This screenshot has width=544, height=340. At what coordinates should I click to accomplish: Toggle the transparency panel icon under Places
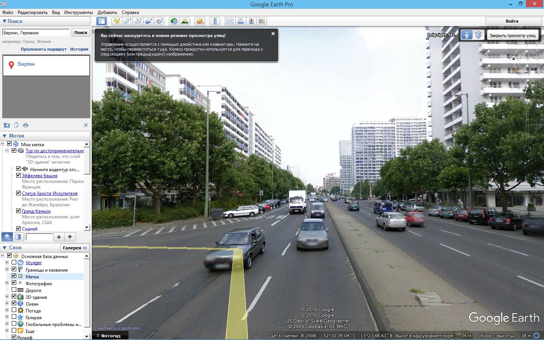(x=18, y=237)
